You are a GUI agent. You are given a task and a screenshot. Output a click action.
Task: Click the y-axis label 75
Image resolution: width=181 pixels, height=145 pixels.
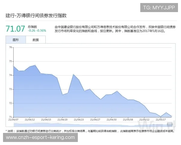click(x=11, y=61)
